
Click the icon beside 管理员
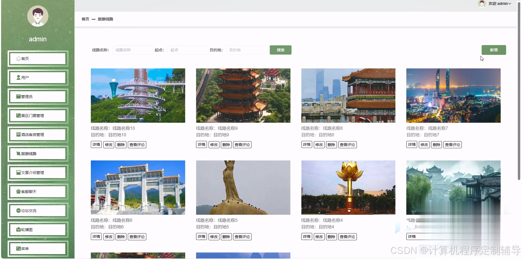click(x=18, y=97)
